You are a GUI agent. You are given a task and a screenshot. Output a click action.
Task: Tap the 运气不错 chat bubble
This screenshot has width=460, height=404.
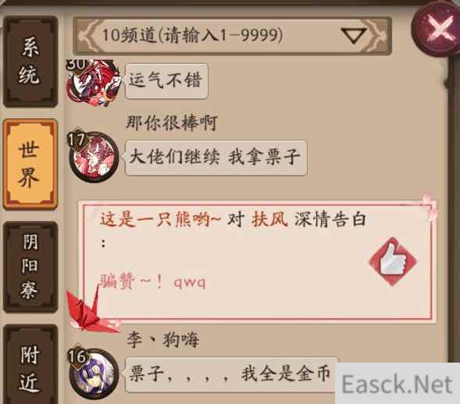pos(166,80)
